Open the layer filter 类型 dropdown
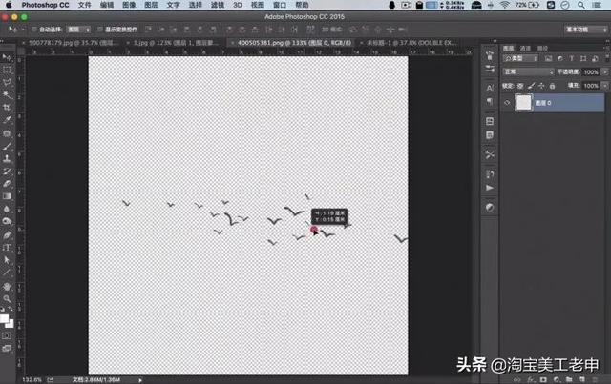This screenshot has width=611, height=384. (521, 58)
